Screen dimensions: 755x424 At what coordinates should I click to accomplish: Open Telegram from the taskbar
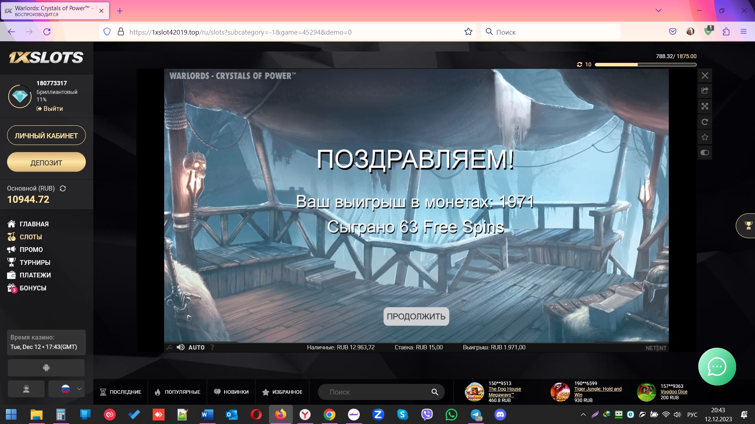point(476,415)
